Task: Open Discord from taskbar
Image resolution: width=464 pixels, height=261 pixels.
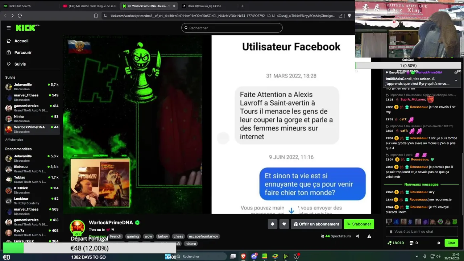Action: [254, 256]
